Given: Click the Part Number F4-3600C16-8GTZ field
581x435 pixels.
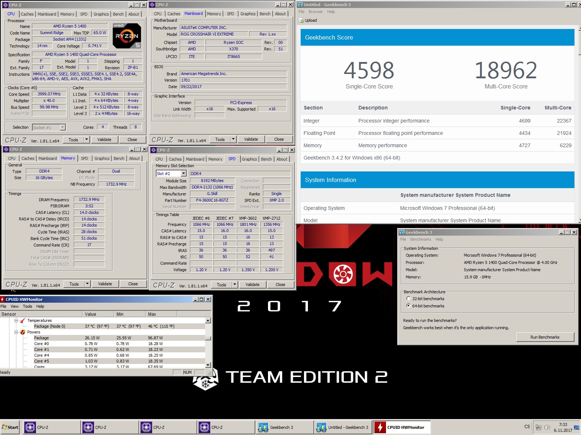Looking at the screenshot, I should tap(212, 200).
